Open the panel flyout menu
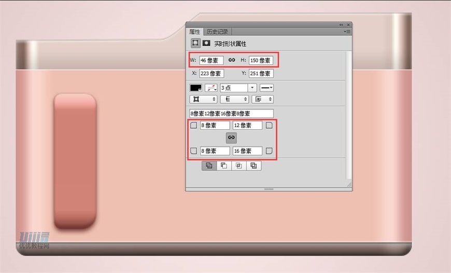The image size is (451, 273). [347, 32]
